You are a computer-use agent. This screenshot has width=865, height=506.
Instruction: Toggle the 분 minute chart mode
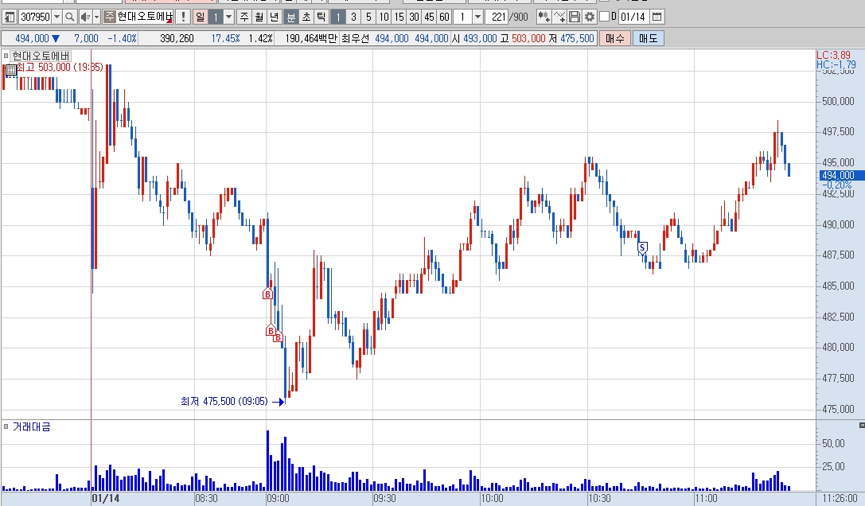pyautogui.click(x=290, y=18)
